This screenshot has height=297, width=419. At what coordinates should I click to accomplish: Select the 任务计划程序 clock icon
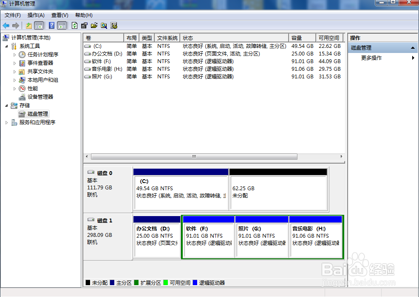(x=22, y=55)
